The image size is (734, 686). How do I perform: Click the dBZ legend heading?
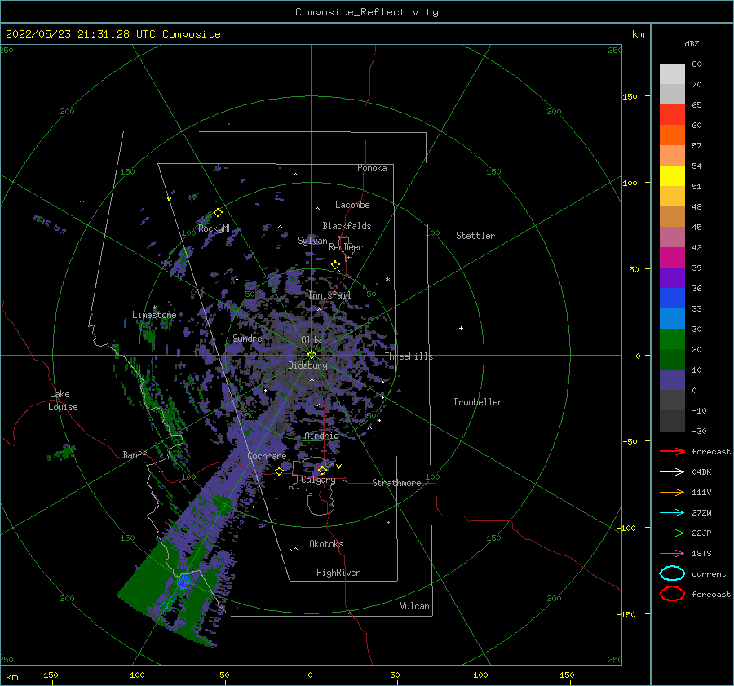click(x=692, y=44)
